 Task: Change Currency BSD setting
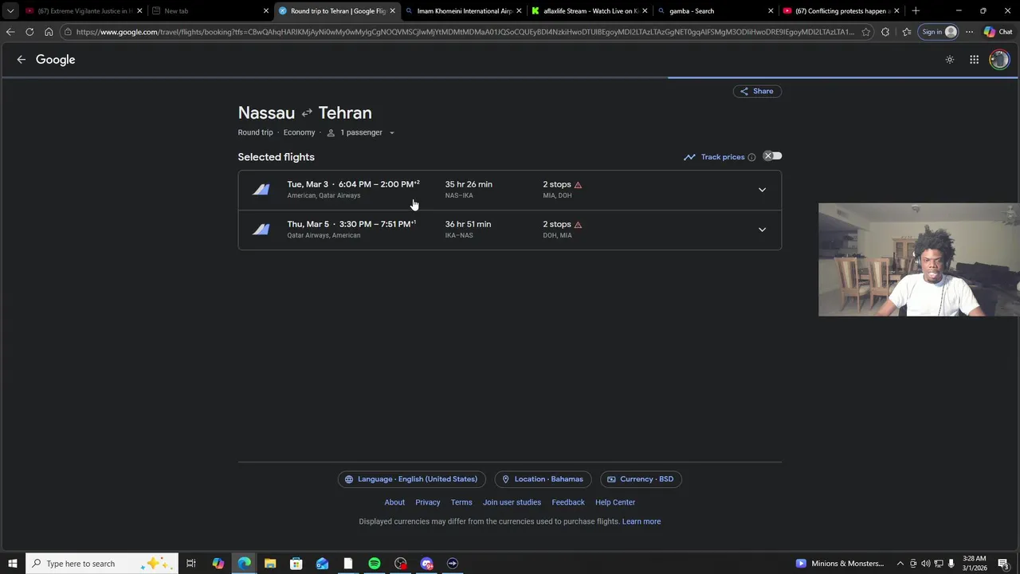pyautogui.click(x=641, y=479)
